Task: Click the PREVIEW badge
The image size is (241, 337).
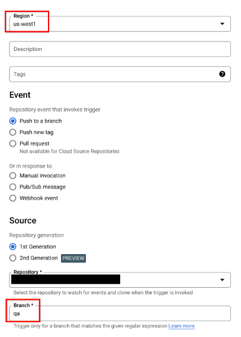Action: tap(73, 258)
